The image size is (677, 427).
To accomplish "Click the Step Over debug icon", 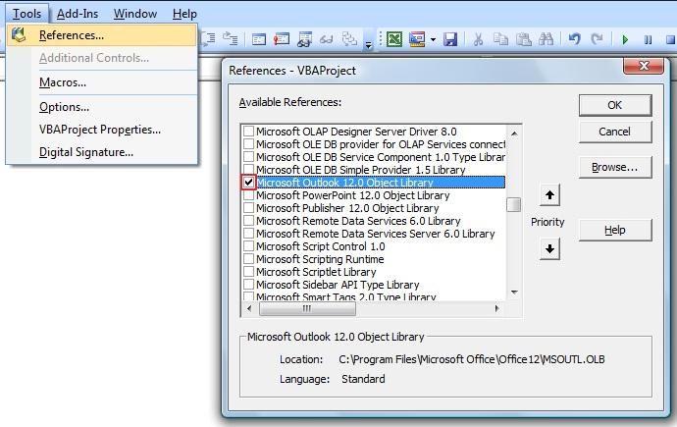I will (x=209, y=39).
